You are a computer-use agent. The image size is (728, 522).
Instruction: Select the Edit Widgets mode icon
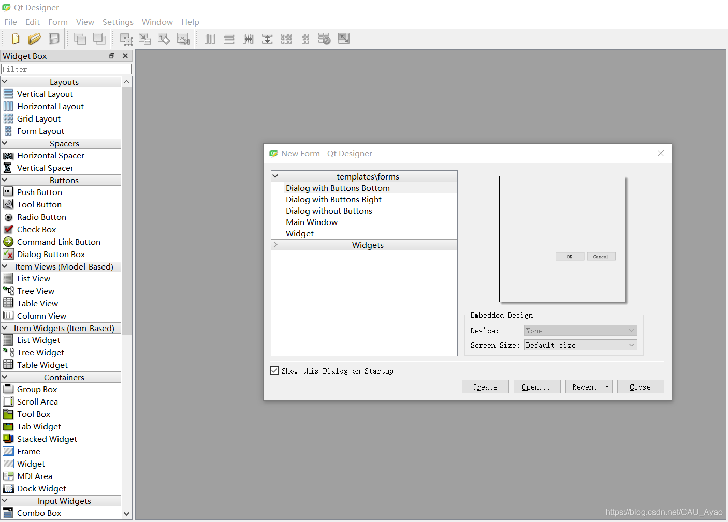click(x=126, y=39)
